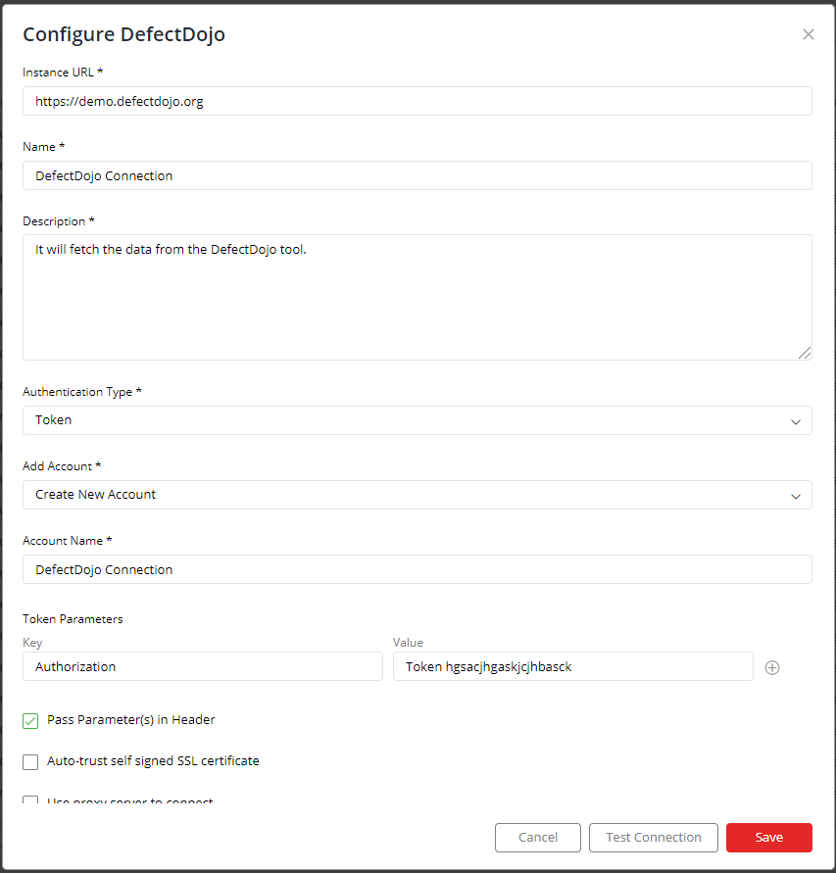Click the Account Name input field
The height and width of the screenshot is (873, 836).
point(418,569)
